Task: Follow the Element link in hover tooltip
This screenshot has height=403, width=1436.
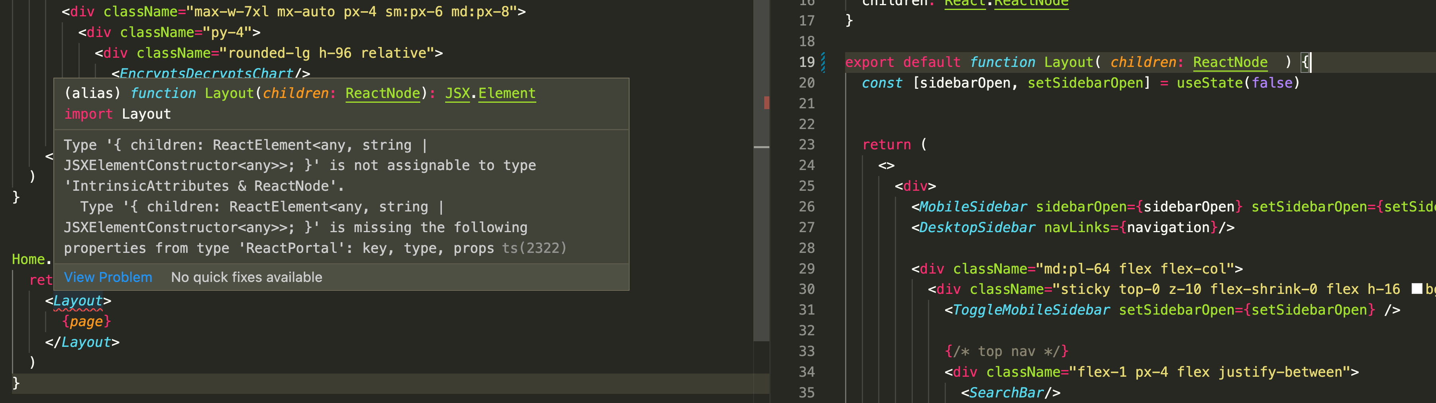Action: click(x=507, y=93)
